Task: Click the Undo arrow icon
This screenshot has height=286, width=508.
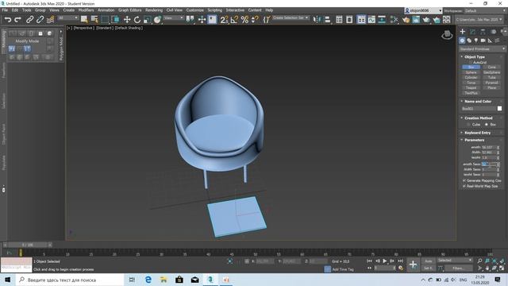Action: click(x=8, y=19)
